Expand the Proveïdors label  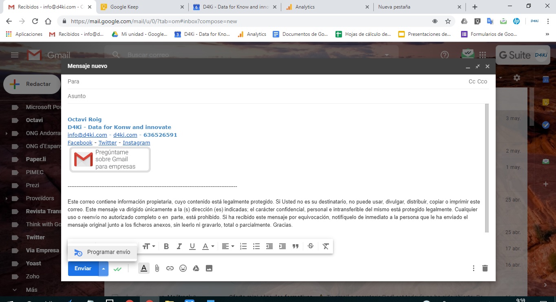point(6,198)
